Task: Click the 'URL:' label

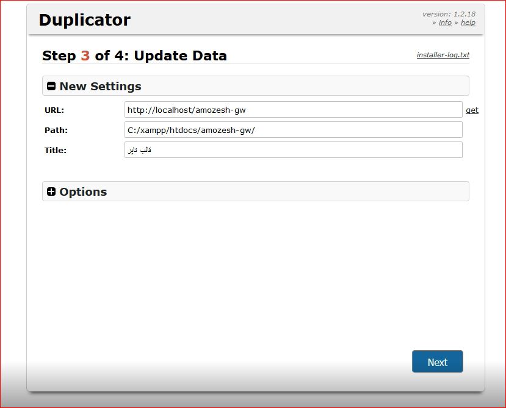Action: click(54, 110)
